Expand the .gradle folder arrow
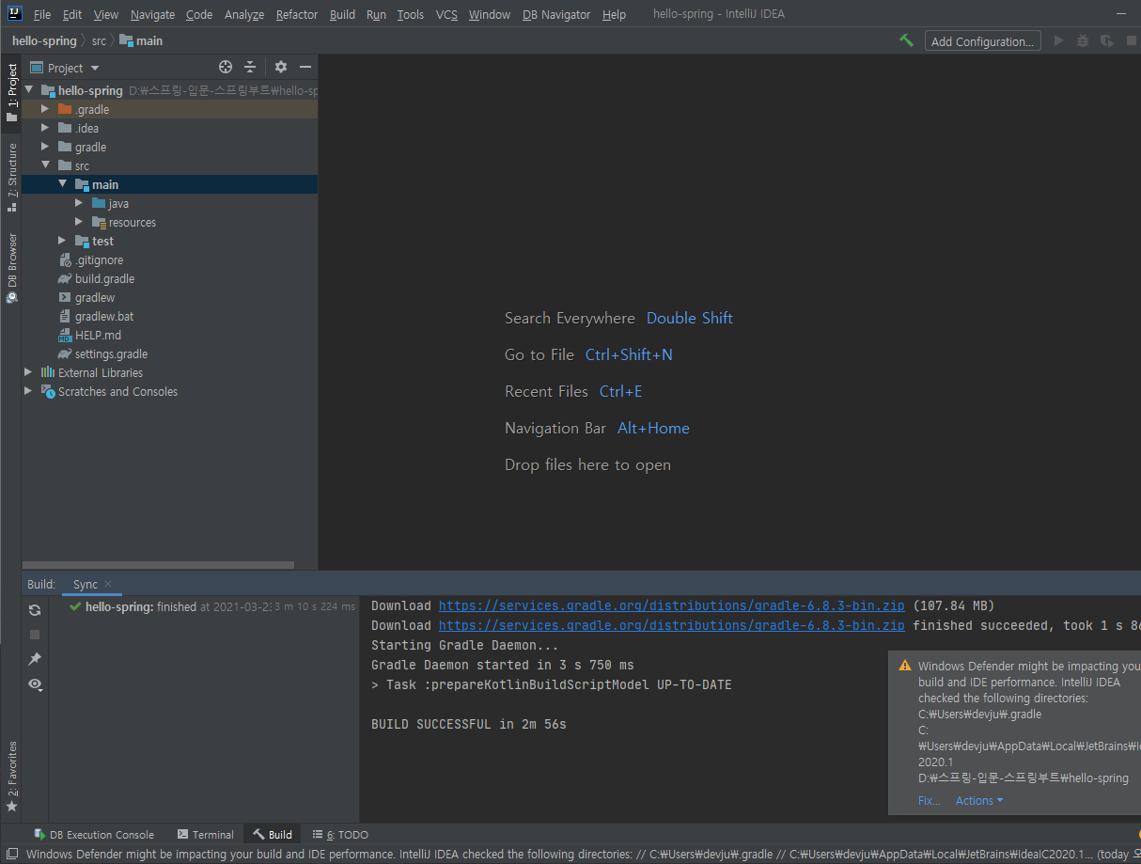This screenshot has width=1141, height=864. pyautogui.click(x=45, y=109)
